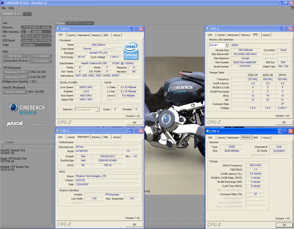Click the CPU-Z icon in top-left CPU-Z title bar
Screen dimensions: 294x229
point(58,28)
